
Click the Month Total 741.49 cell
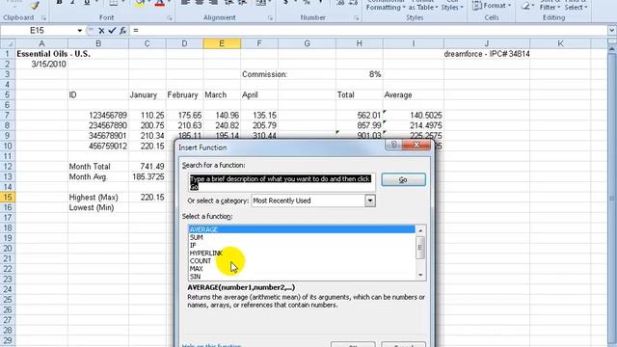coord(148,167)
